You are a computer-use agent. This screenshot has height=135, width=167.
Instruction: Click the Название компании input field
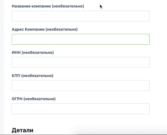[x=80, y=16]
